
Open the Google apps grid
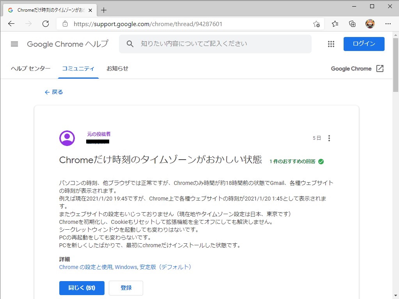(331, 44)
